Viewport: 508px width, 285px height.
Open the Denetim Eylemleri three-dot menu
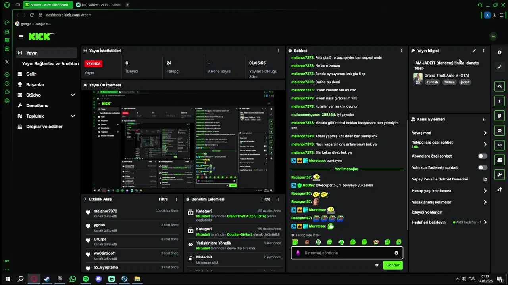click(x=279, y=199)
